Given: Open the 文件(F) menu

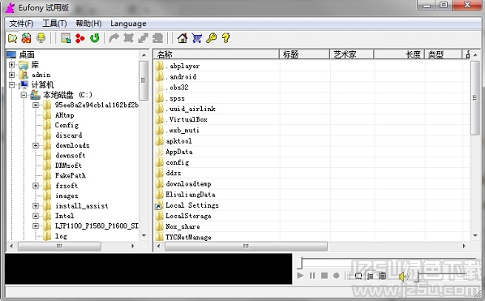Looking at the screenshot, I should point(21,24).
